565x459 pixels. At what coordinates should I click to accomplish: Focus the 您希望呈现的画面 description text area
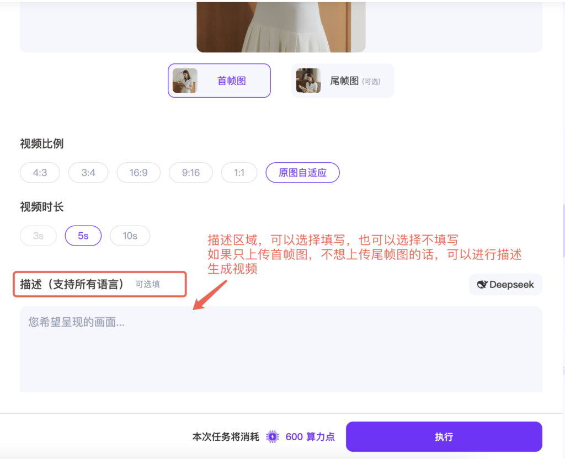click(281, 349)
